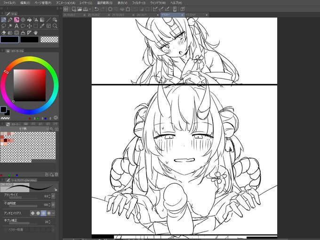Click inside the color wheel saturation square
This screenshot has width=320, height=240.
(29, 85)
